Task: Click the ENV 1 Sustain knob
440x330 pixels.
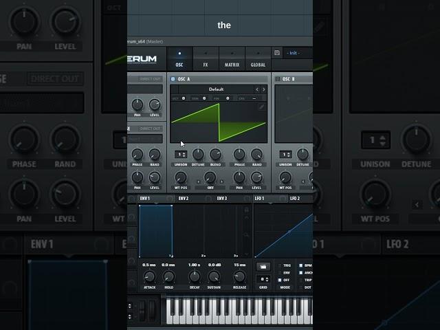Action: point(214,276)
